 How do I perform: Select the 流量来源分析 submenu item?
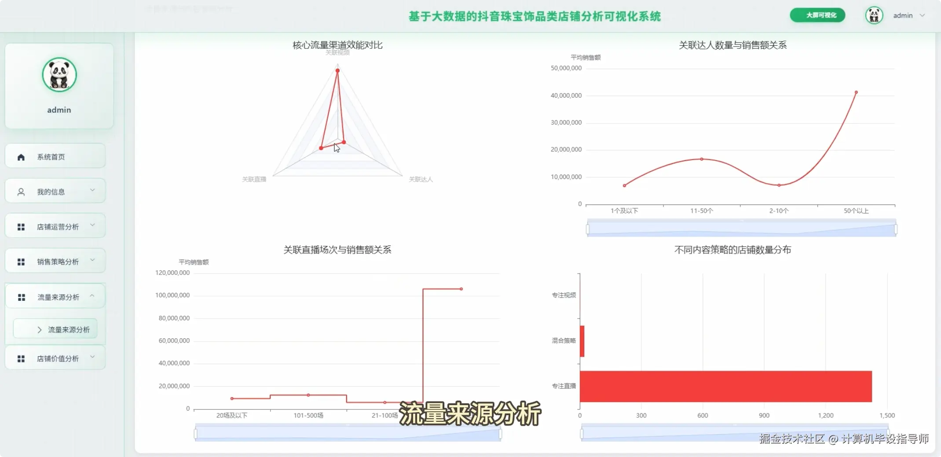coord(55,329)
